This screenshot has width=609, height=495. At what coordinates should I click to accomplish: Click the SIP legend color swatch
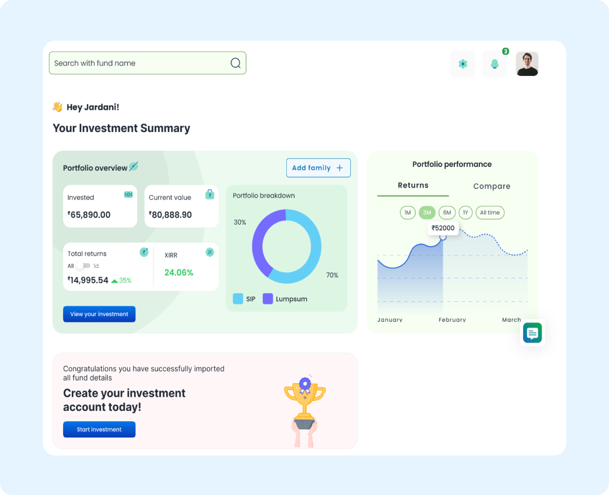238,299
